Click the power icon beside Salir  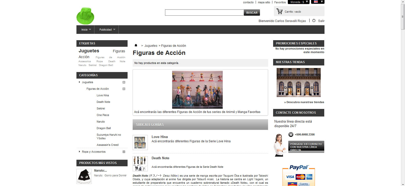(314, 20)
